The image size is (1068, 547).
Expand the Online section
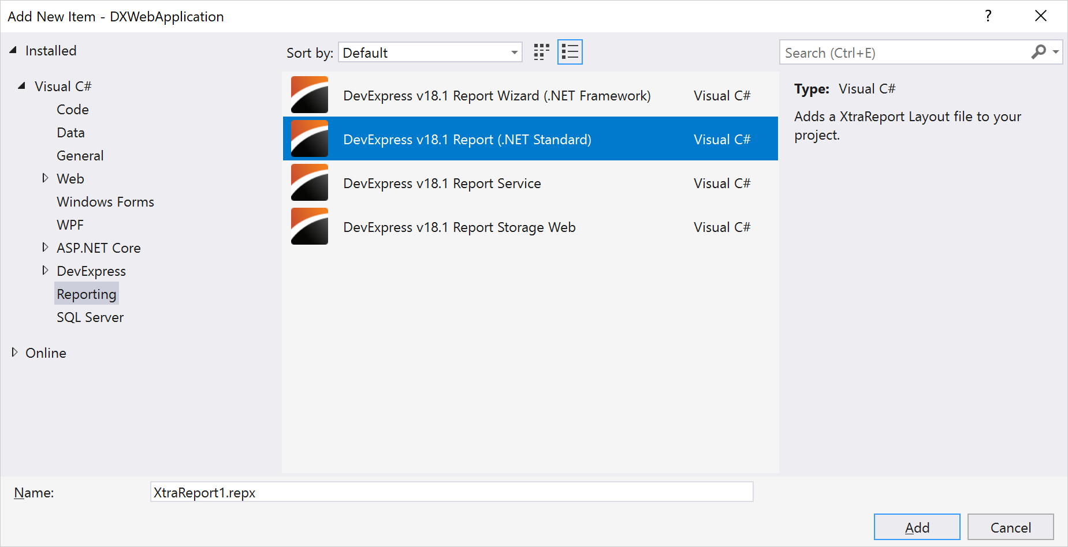click(14, 353)
